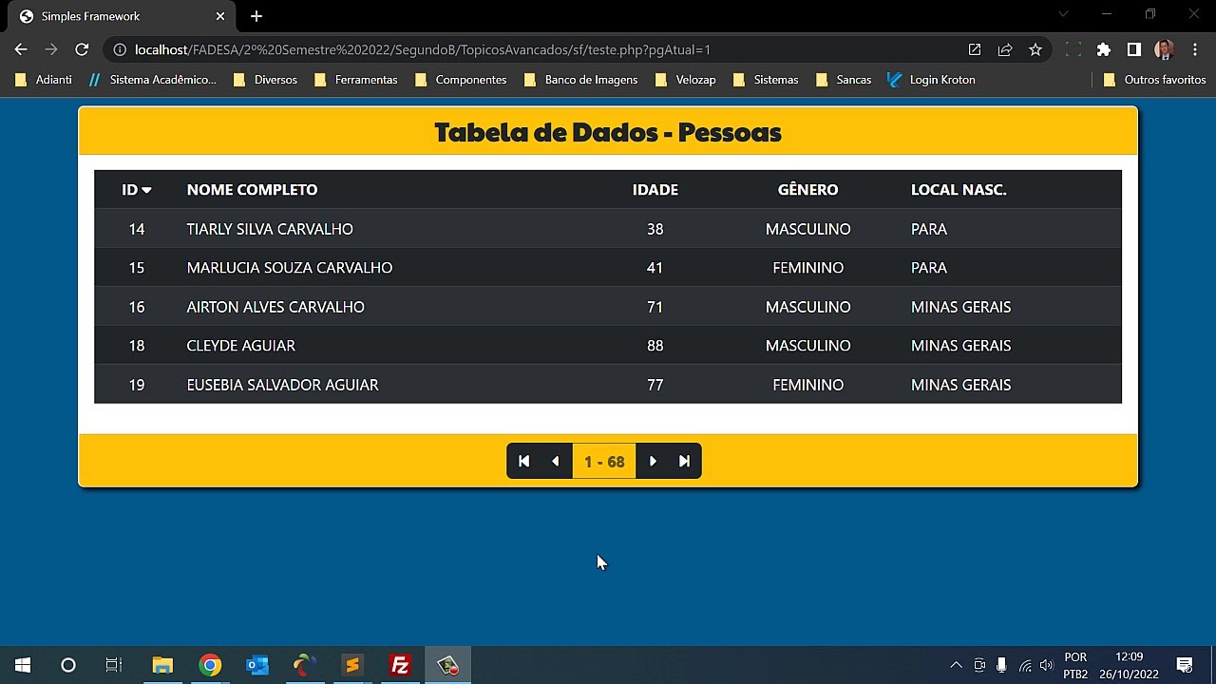Close the Simples Framework tab
Viewport: 1216px width, 684px height.
tap(220, 16)
